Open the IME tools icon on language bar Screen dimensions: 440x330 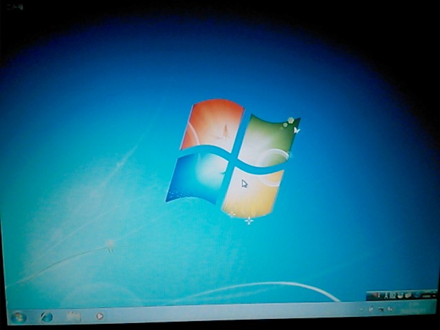click(x=408, y=295)
